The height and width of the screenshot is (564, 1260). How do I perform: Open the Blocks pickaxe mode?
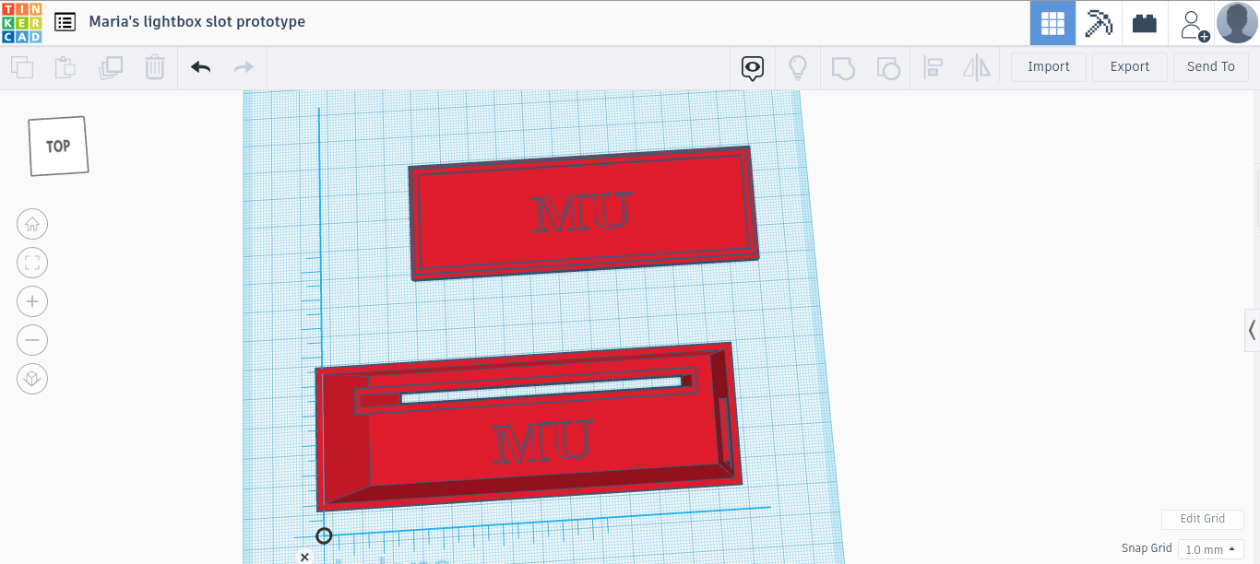click(x=1099, y=23)
